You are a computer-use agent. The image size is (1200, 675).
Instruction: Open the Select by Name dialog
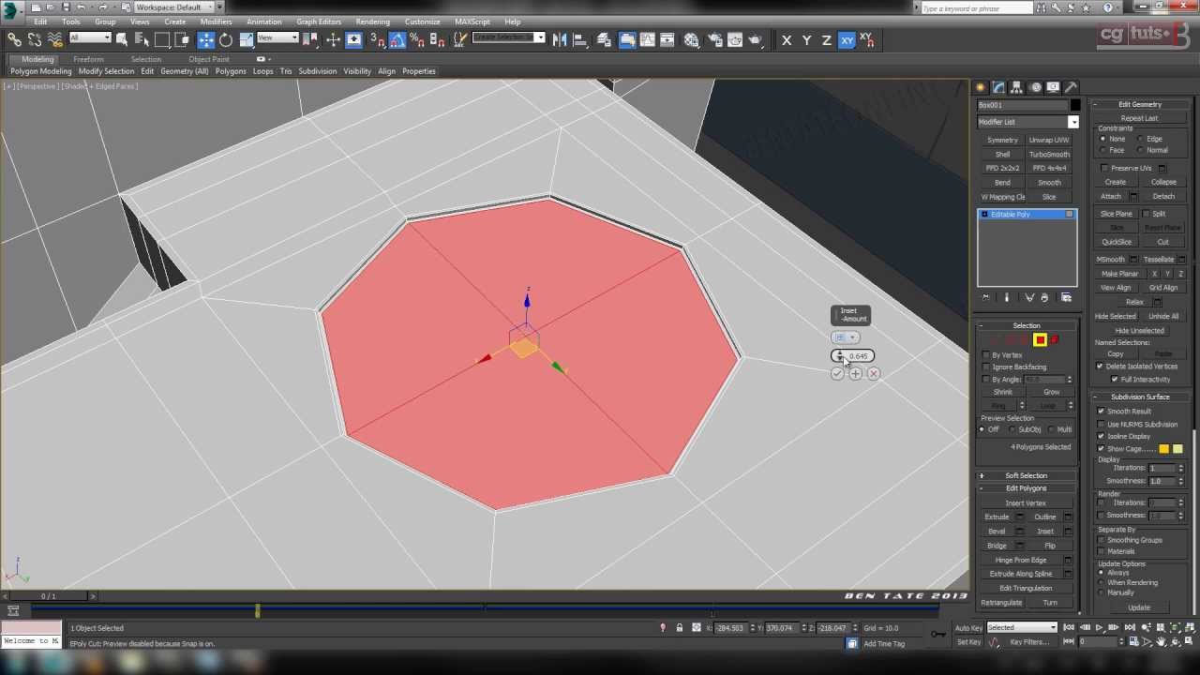[x=142, y=39]
